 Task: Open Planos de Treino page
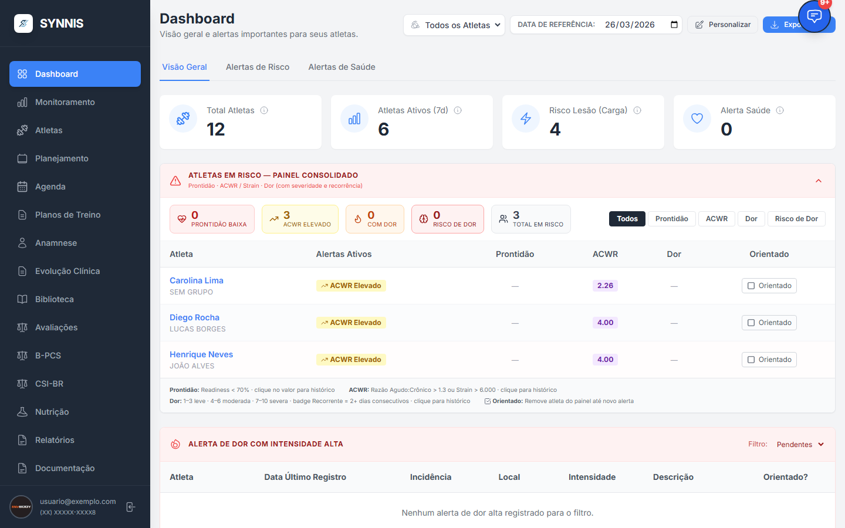pos(75,215)
